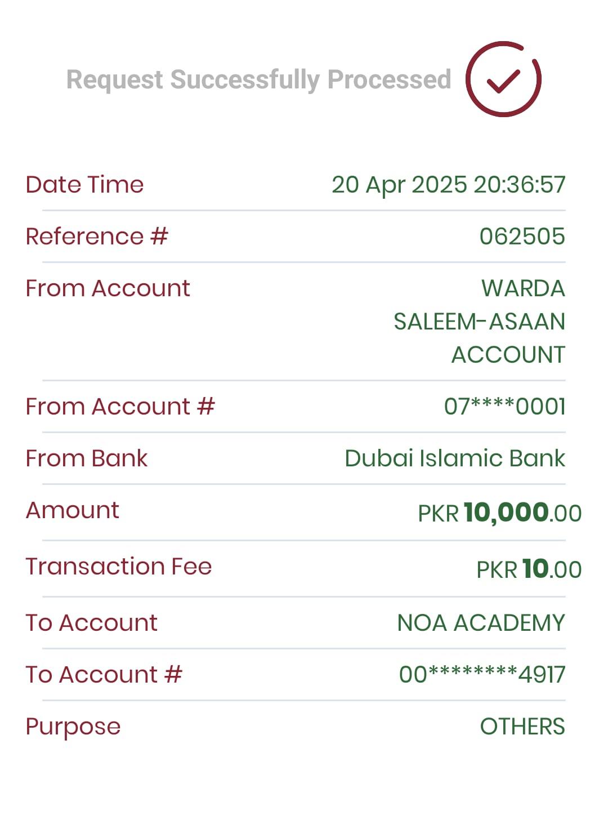Viewport: 608px width, 833px height.
Task: Click the 'Reference #' label
Action: click(97, 237)
